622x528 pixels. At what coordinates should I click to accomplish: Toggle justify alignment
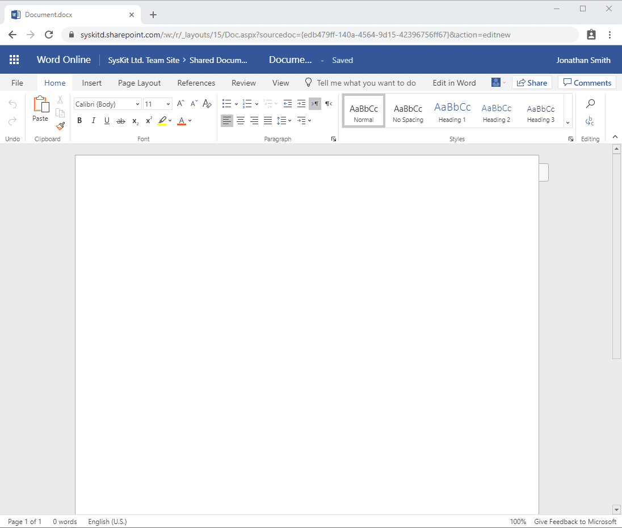coord(268,120)
